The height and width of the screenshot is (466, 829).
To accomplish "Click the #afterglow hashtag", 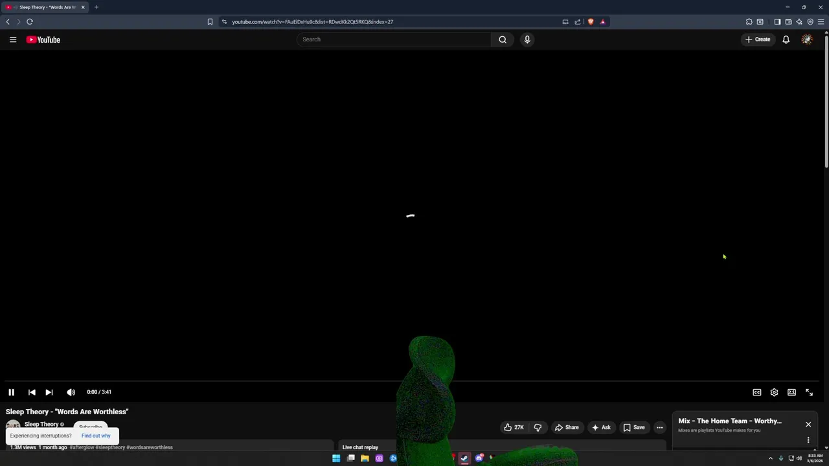I will click(82, 447).
